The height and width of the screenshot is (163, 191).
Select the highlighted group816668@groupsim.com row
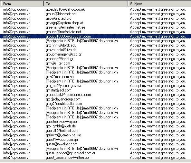click(x=95, y=36)
